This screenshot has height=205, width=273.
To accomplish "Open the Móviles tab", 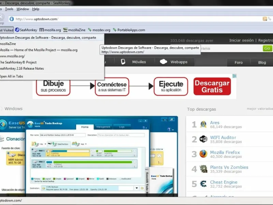I will [x=134, y=62].
